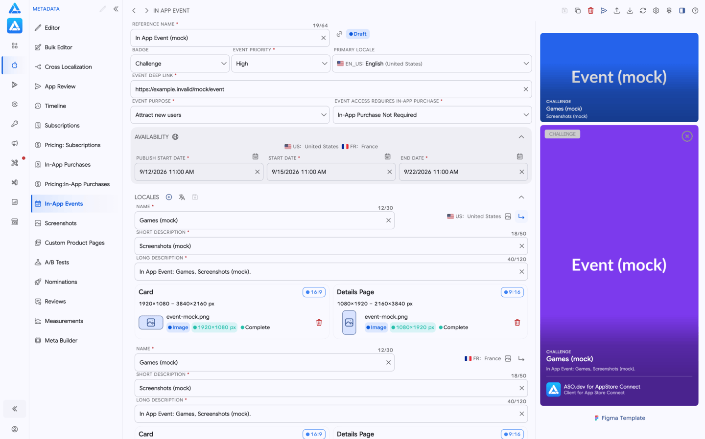The height and width of the screenshot is (439, 705).
Task: Open the calendar picker for End Date
Action: tap(519, 156)
